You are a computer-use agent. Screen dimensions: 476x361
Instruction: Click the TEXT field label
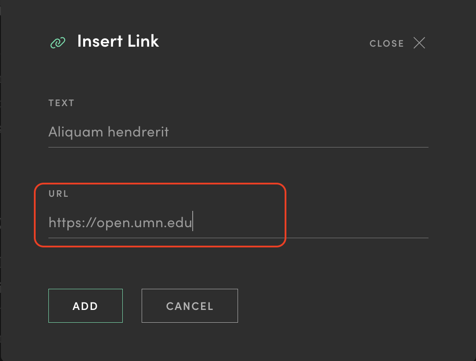pyautogui.click(x=61, y=103)
